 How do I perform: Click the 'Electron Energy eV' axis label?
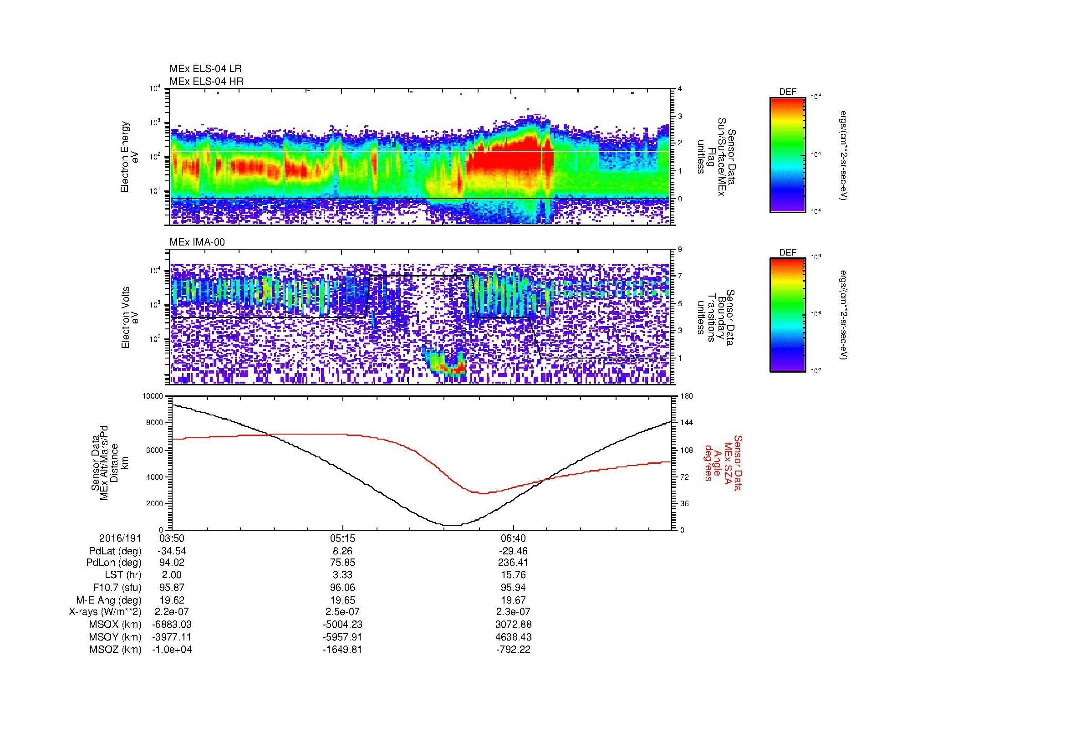pyautogui.click(x=130, y=157)
